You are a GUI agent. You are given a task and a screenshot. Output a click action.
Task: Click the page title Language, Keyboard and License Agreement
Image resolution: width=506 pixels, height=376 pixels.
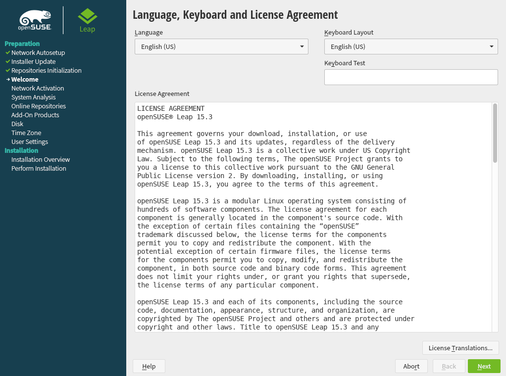[235, 15]
